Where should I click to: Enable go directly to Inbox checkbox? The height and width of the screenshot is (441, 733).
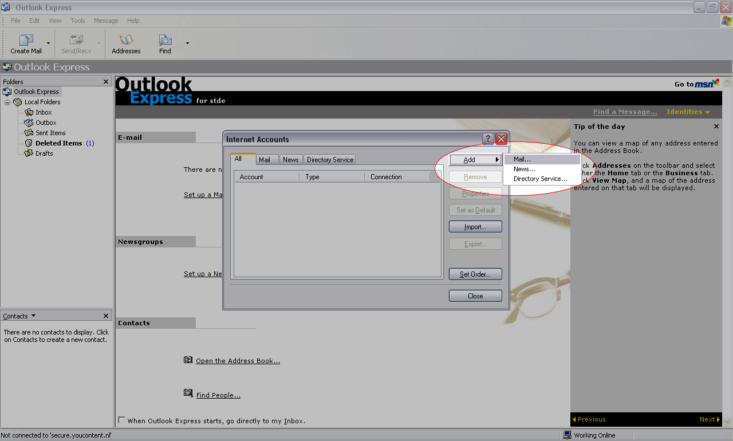pos(121,420)
